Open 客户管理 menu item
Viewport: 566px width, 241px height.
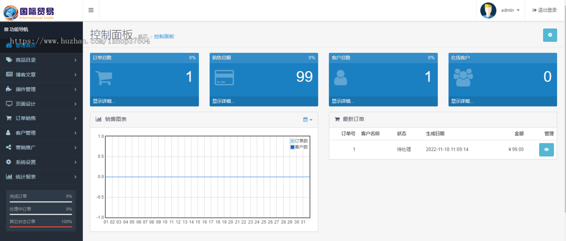click(x=42, y=133)
